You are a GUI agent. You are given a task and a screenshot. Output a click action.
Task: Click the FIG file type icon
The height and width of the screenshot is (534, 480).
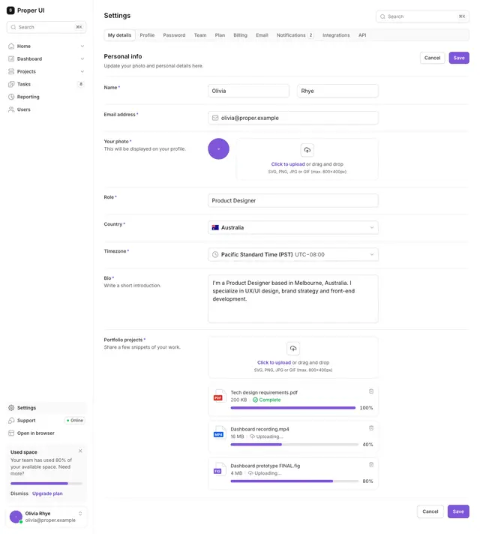coord(220,469)
